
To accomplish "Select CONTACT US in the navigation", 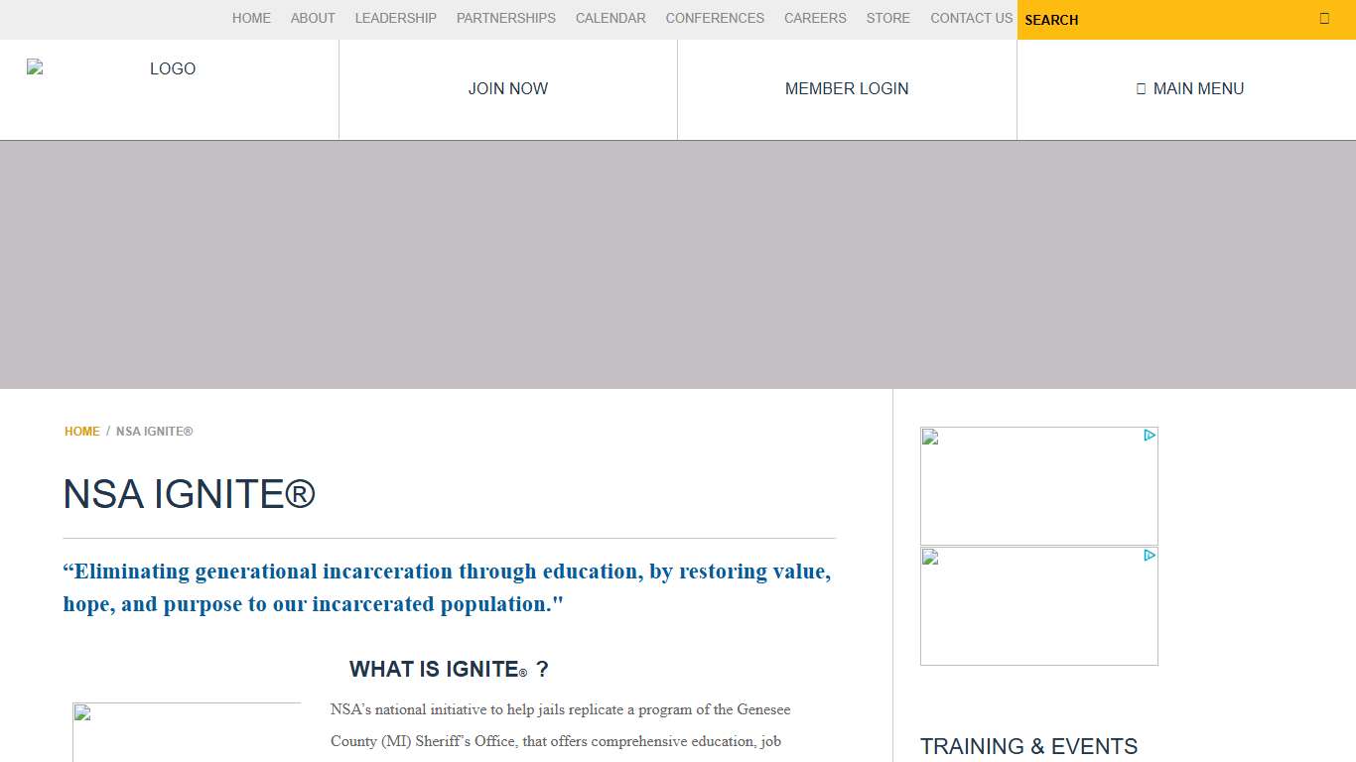I will click(971, 18).
